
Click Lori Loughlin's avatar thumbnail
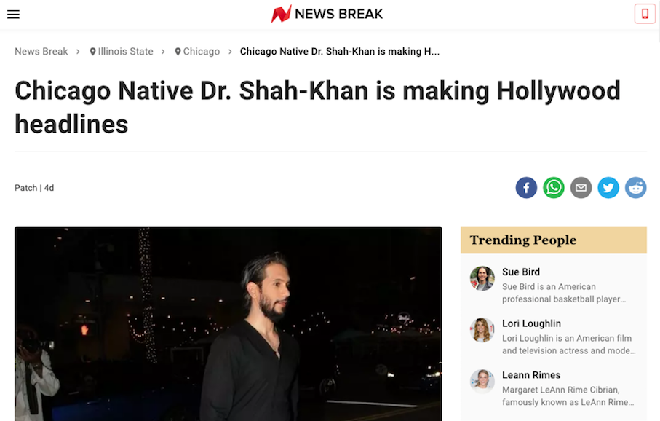click(482, 330)
